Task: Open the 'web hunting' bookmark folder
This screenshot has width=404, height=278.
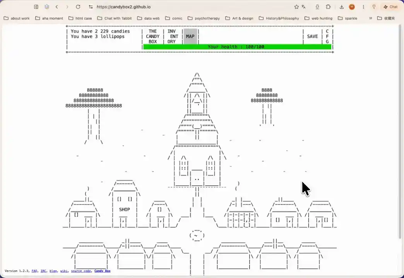Action: click(x=318, y=18)
